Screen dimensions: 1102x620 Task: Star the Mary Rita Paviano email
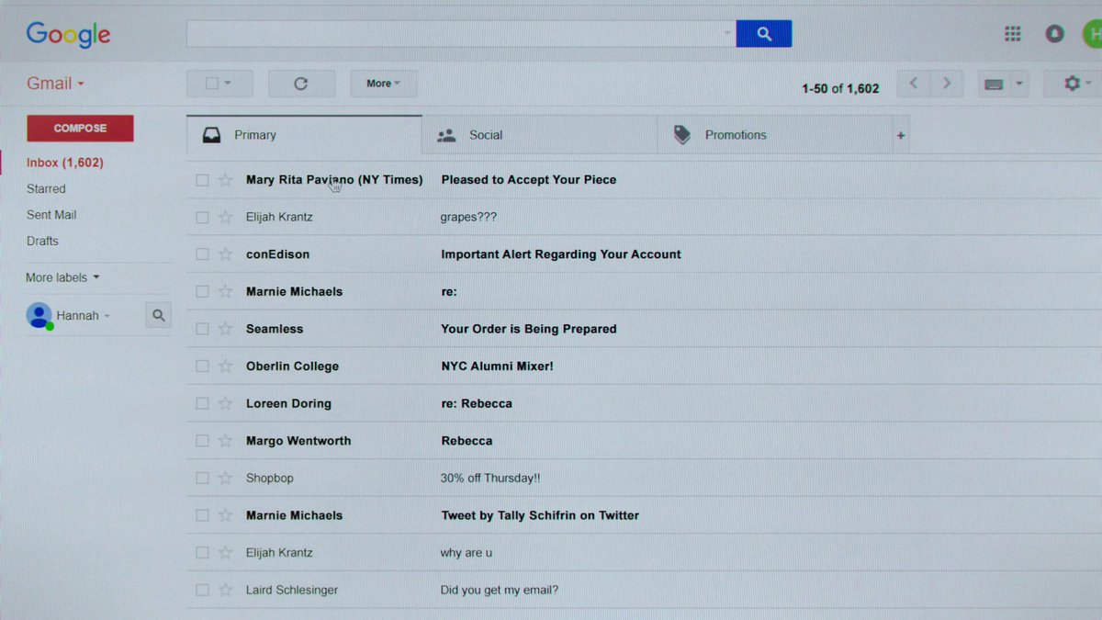225,180
